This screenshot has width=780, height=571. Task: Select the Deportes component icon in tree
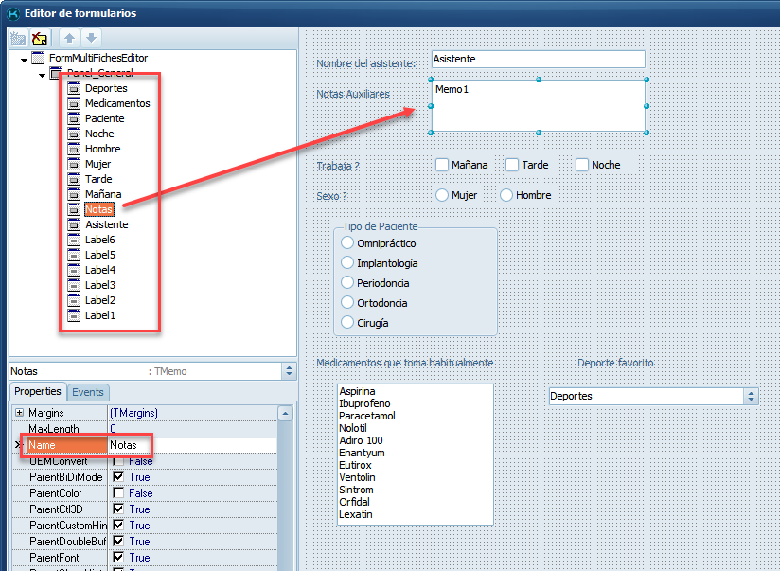pos(74,88)
